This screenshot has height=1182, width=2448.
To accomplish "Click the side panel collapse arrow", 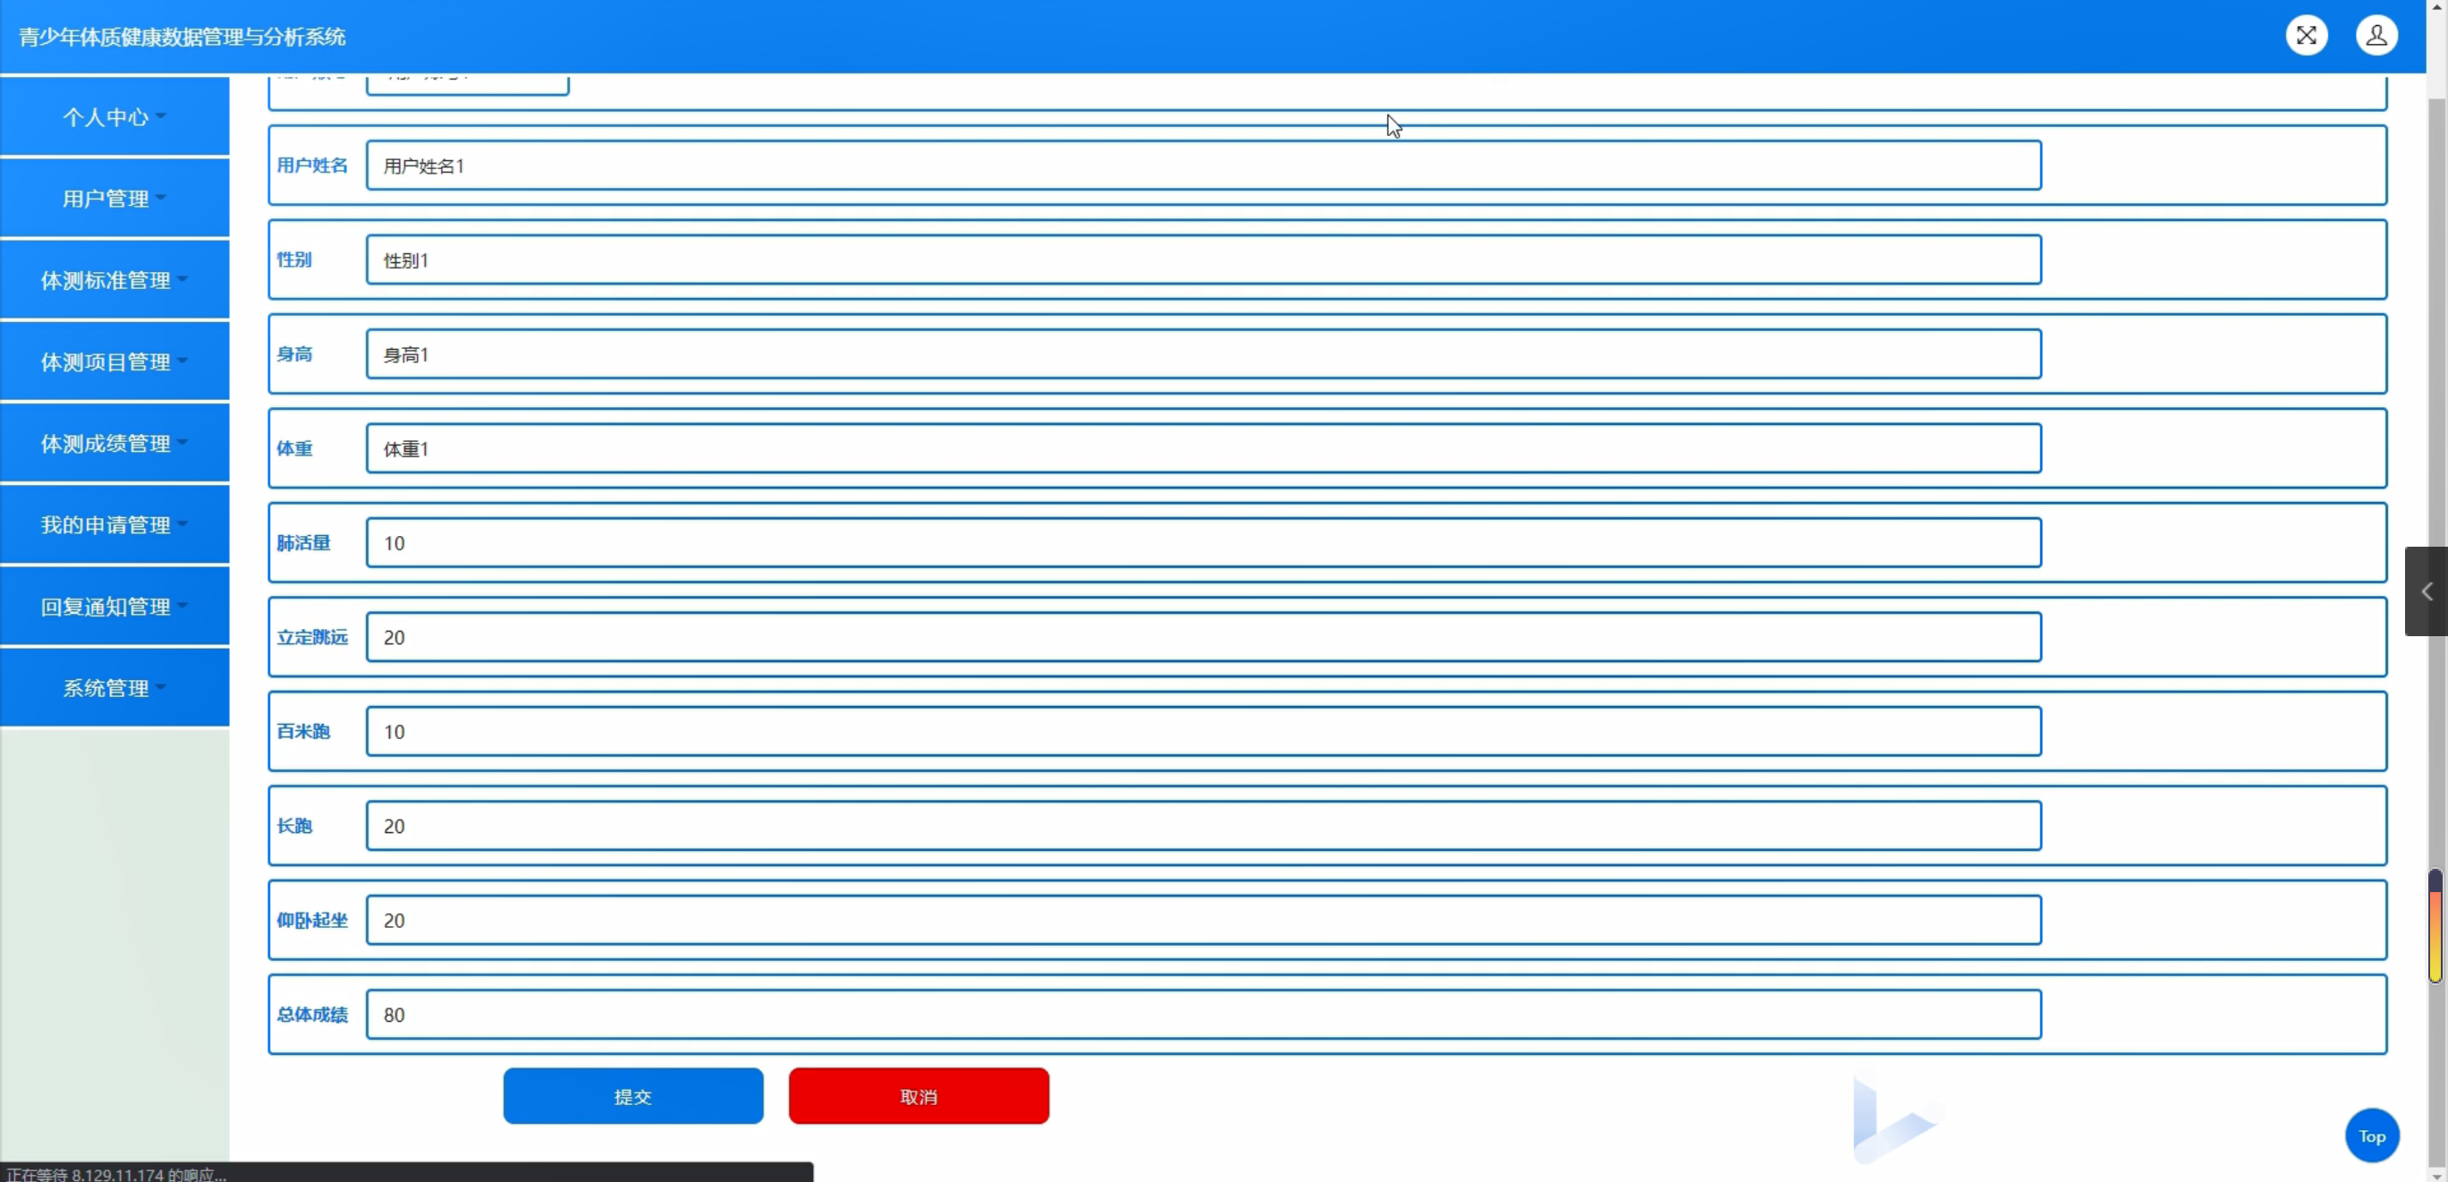I will point(2427,591).
